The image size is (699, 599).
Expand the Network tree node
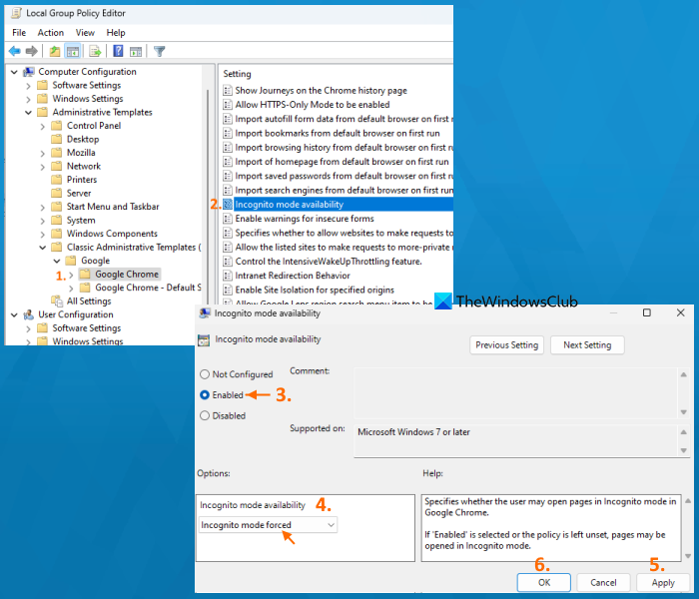(x=43, y=167)
